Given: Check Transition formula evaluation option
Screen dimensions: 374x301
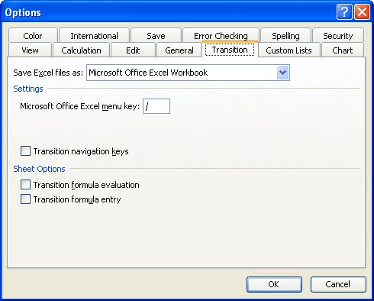Looking at the screenshot, I should [x=25, y=185].
